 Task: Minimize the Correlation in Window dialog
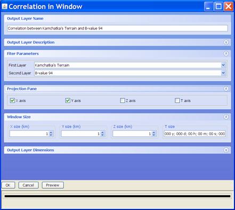pyautogui.click(x=208, y=6)
